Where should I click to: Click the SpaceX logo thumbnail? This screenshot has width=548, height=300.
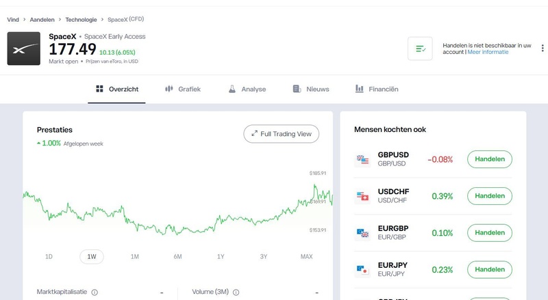[24, 49]
